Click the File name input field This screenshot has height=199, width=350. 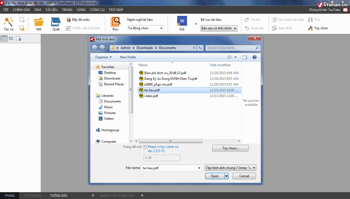[169, 168]
